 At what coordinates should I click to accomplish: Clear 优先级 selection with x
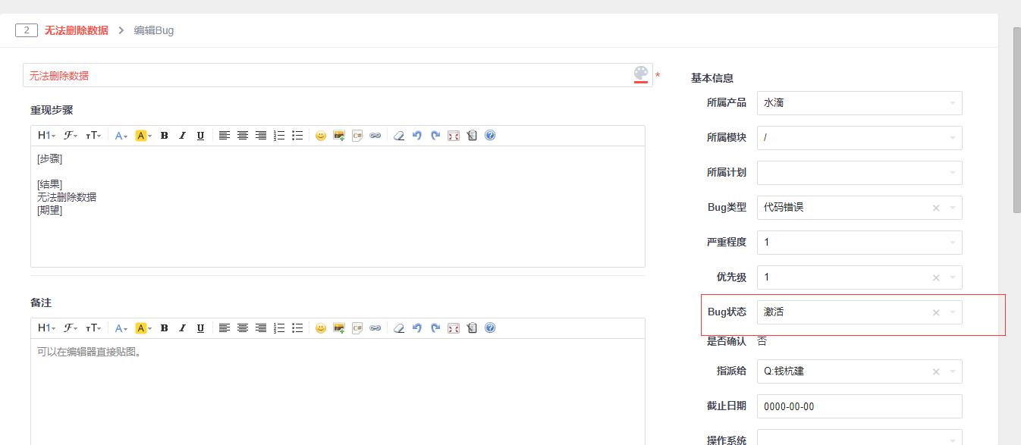(936, 277)
